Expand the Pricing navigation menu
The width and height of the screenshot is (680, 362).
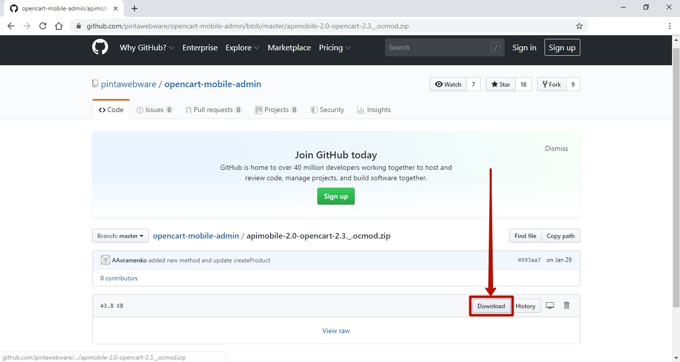coord(335,48)
